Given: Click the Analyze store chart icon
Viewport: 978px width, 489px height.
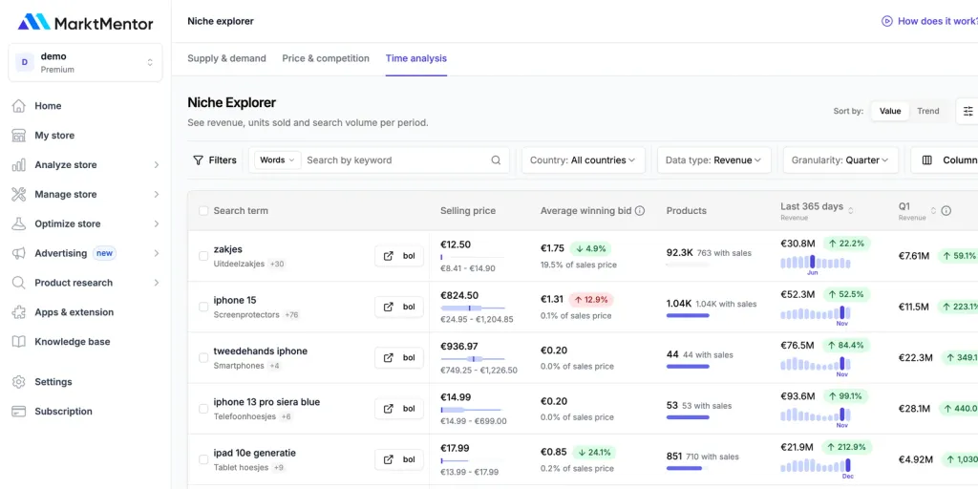Looking at the screenshot, I should click(19, 164).
